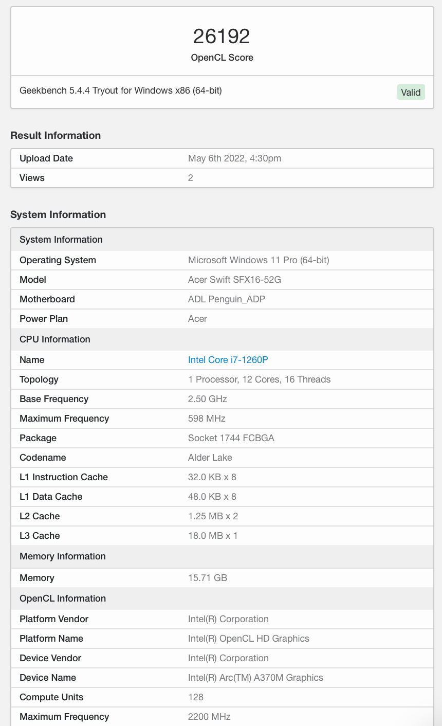Viewport: 442px width, 726px height.
Task: Click the Base Frequency 2.50 GHz value
Action: click(208, 399)
